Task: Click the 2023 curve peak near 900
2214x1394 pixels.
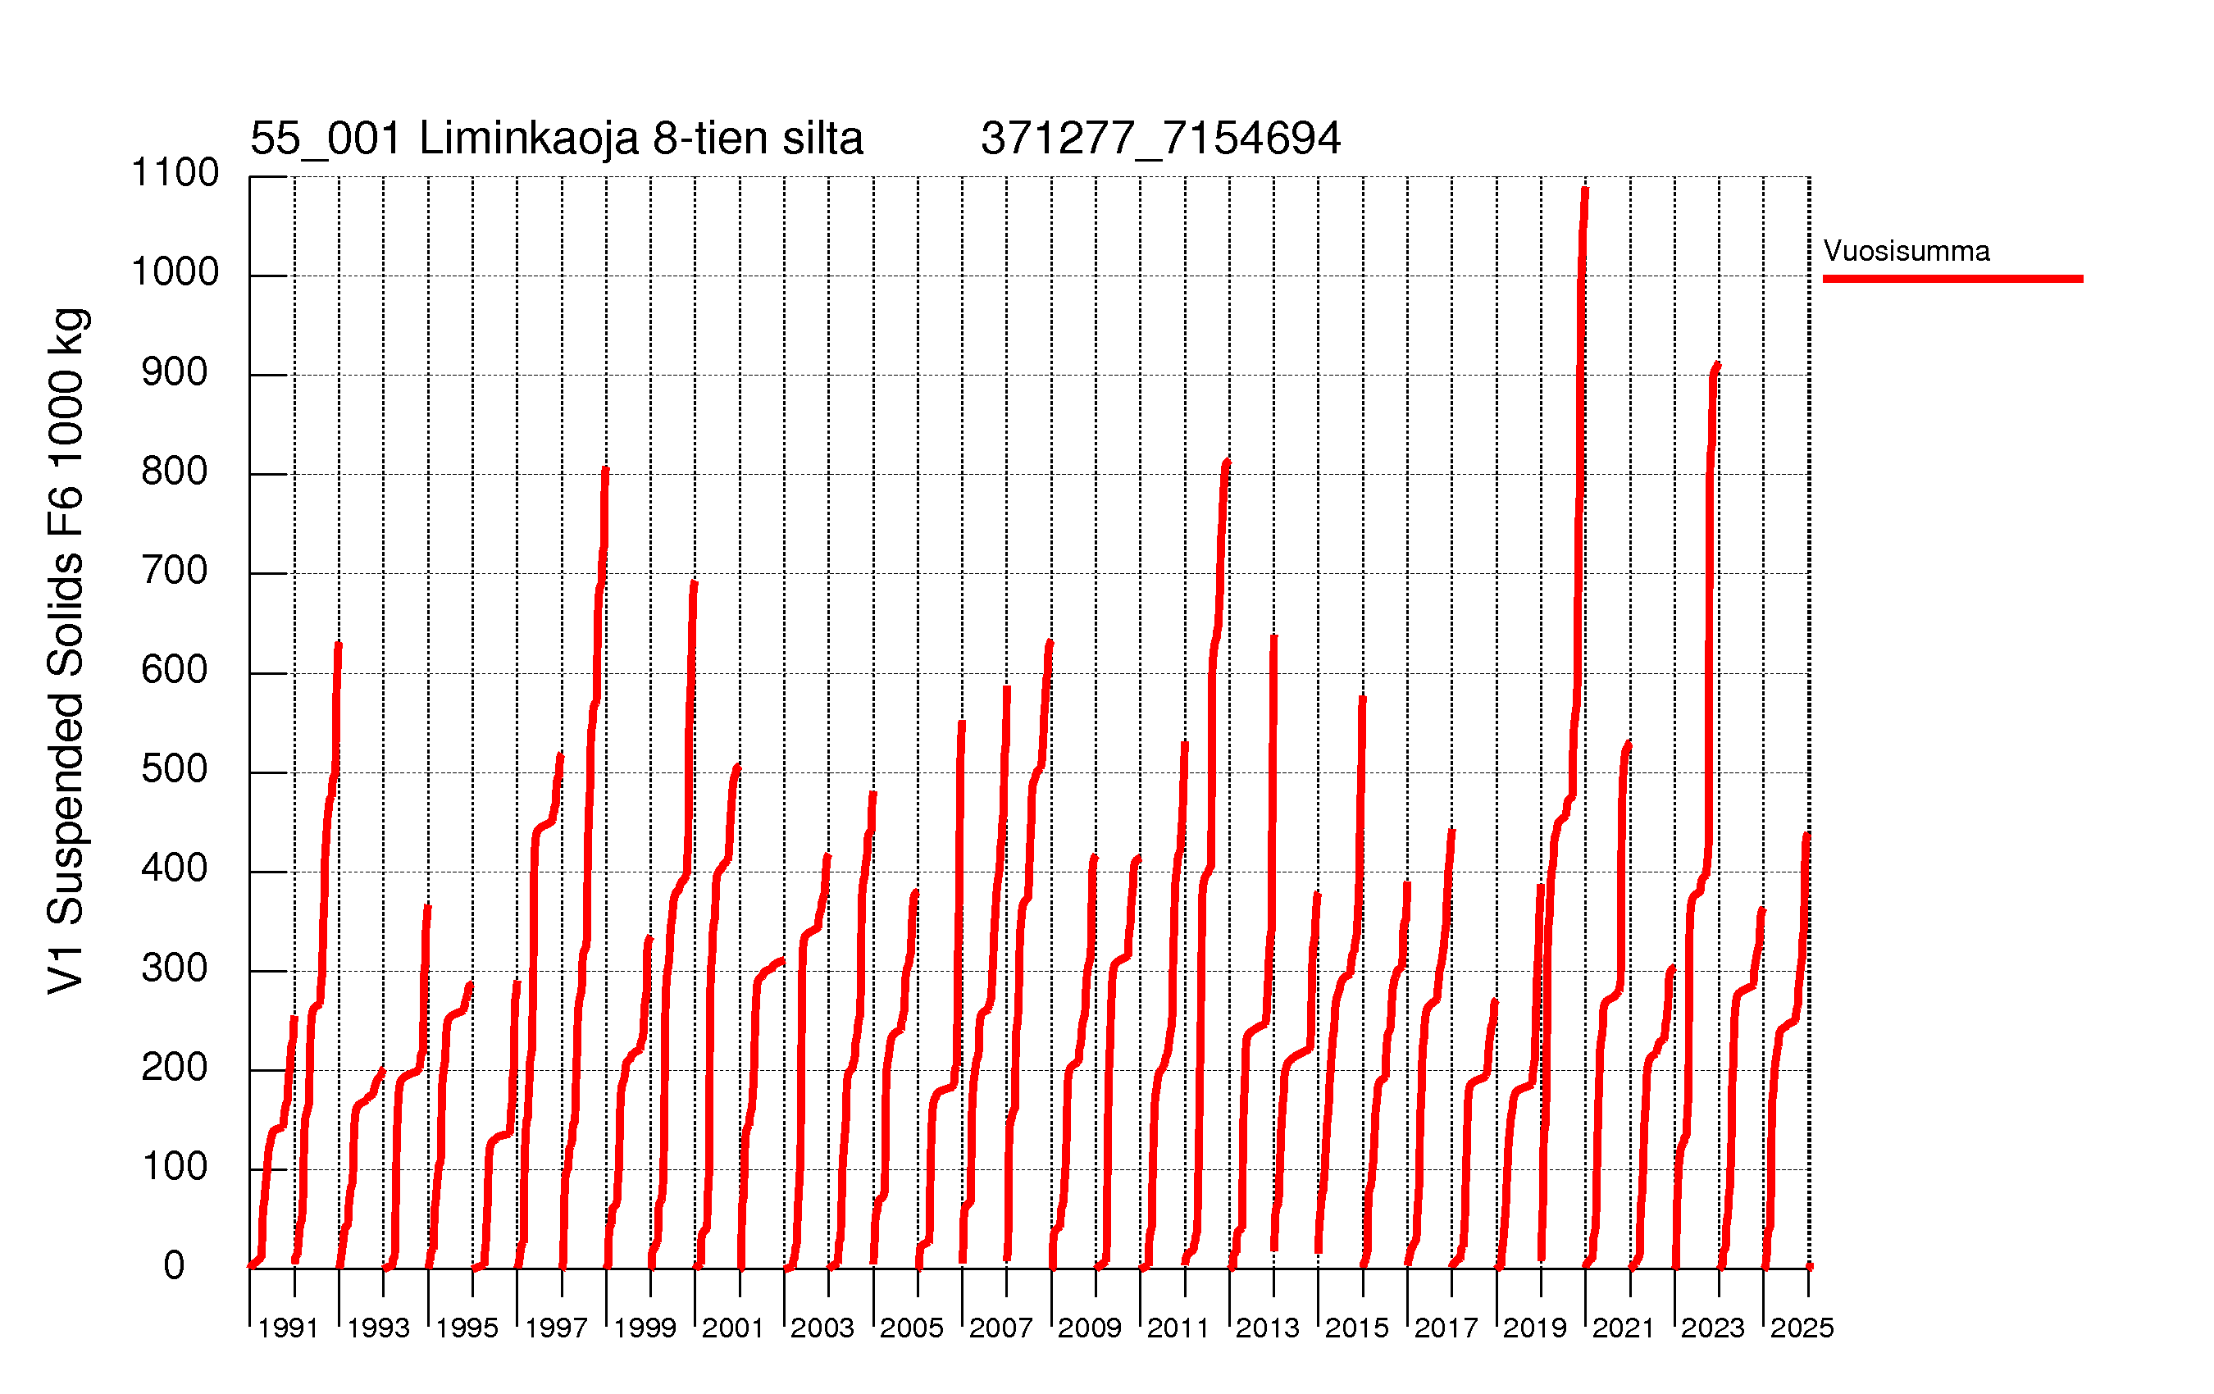Action: [1716, 367]
